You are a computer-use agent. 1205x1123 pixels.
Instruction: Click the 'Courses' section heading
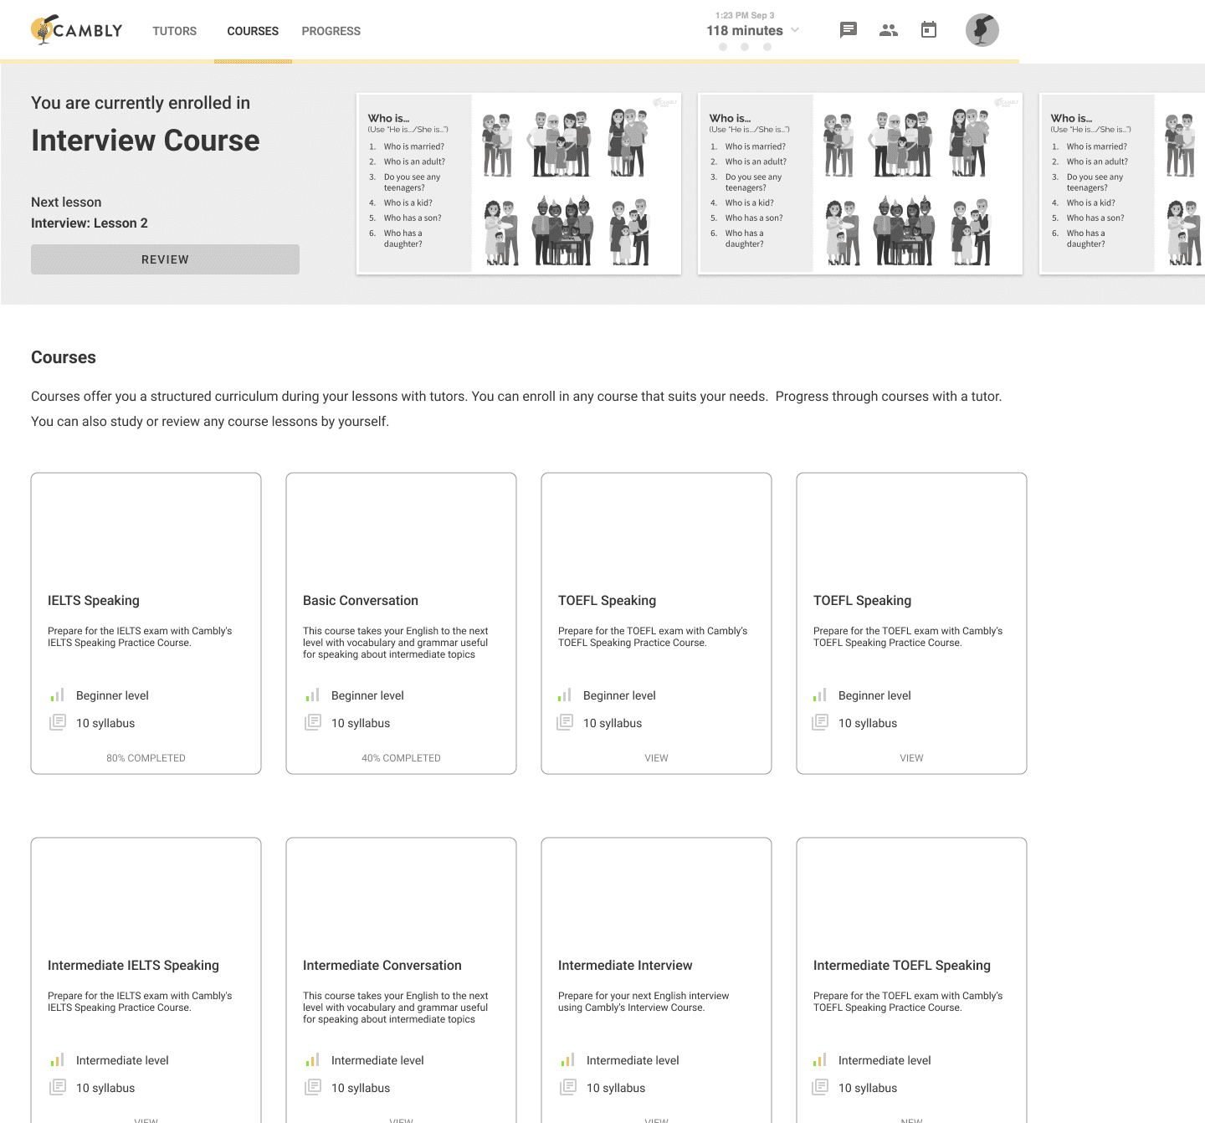coord(64,357)
